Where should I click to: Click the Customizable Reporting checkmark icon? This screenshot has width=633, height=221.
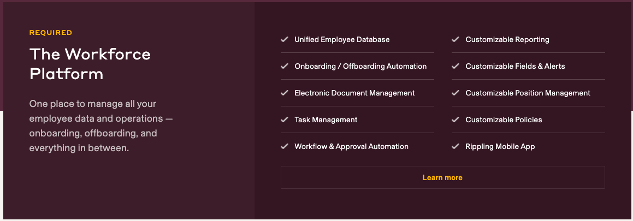tap(455, 39)
